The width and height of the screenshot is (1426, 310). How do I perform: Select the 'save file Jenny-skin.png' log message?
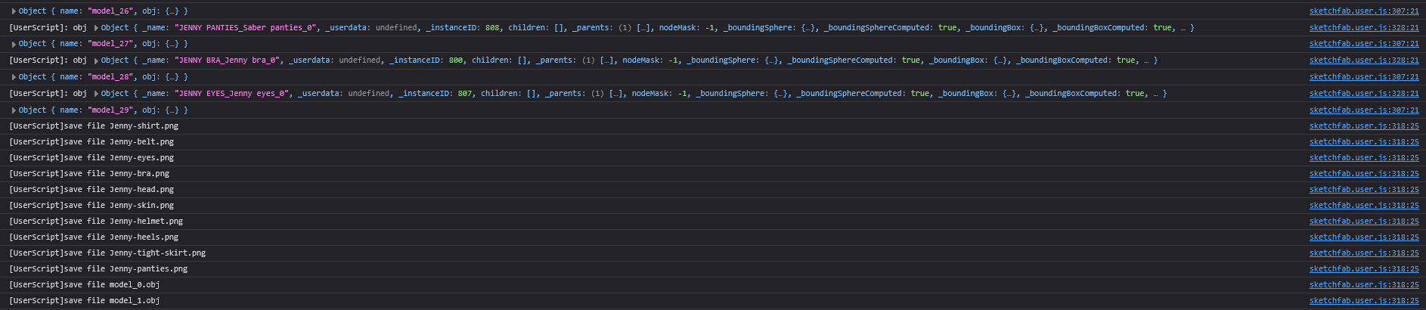tap(91, 206)
